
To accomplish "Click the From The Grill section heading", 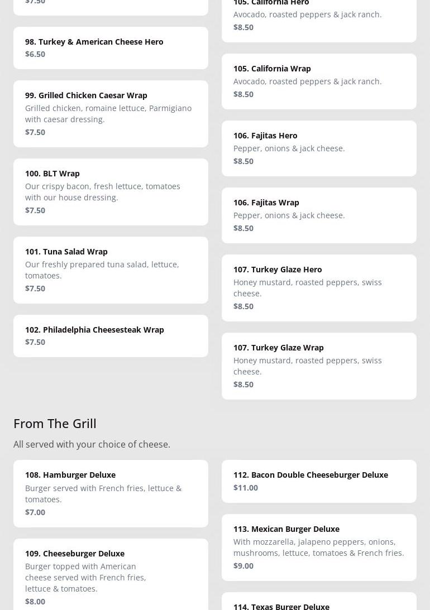I will pos(55,423).
